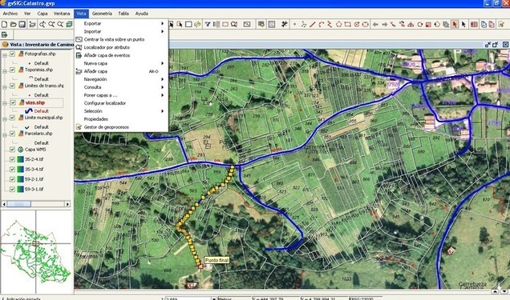The height and width of the screenshot is (300, 510).
Task: Select the rectangle drawing tool icon
Action: point(347,24)
